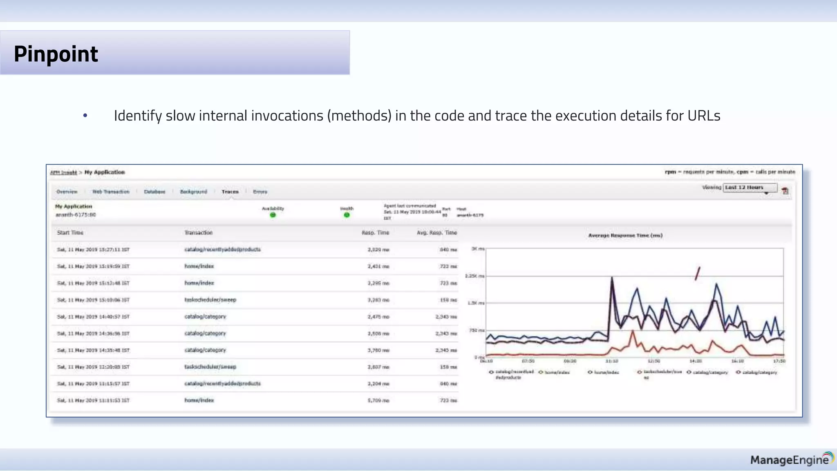Click 'My Application' in the breadcrumb
The image size is (837, 471).
coord(105,172)
